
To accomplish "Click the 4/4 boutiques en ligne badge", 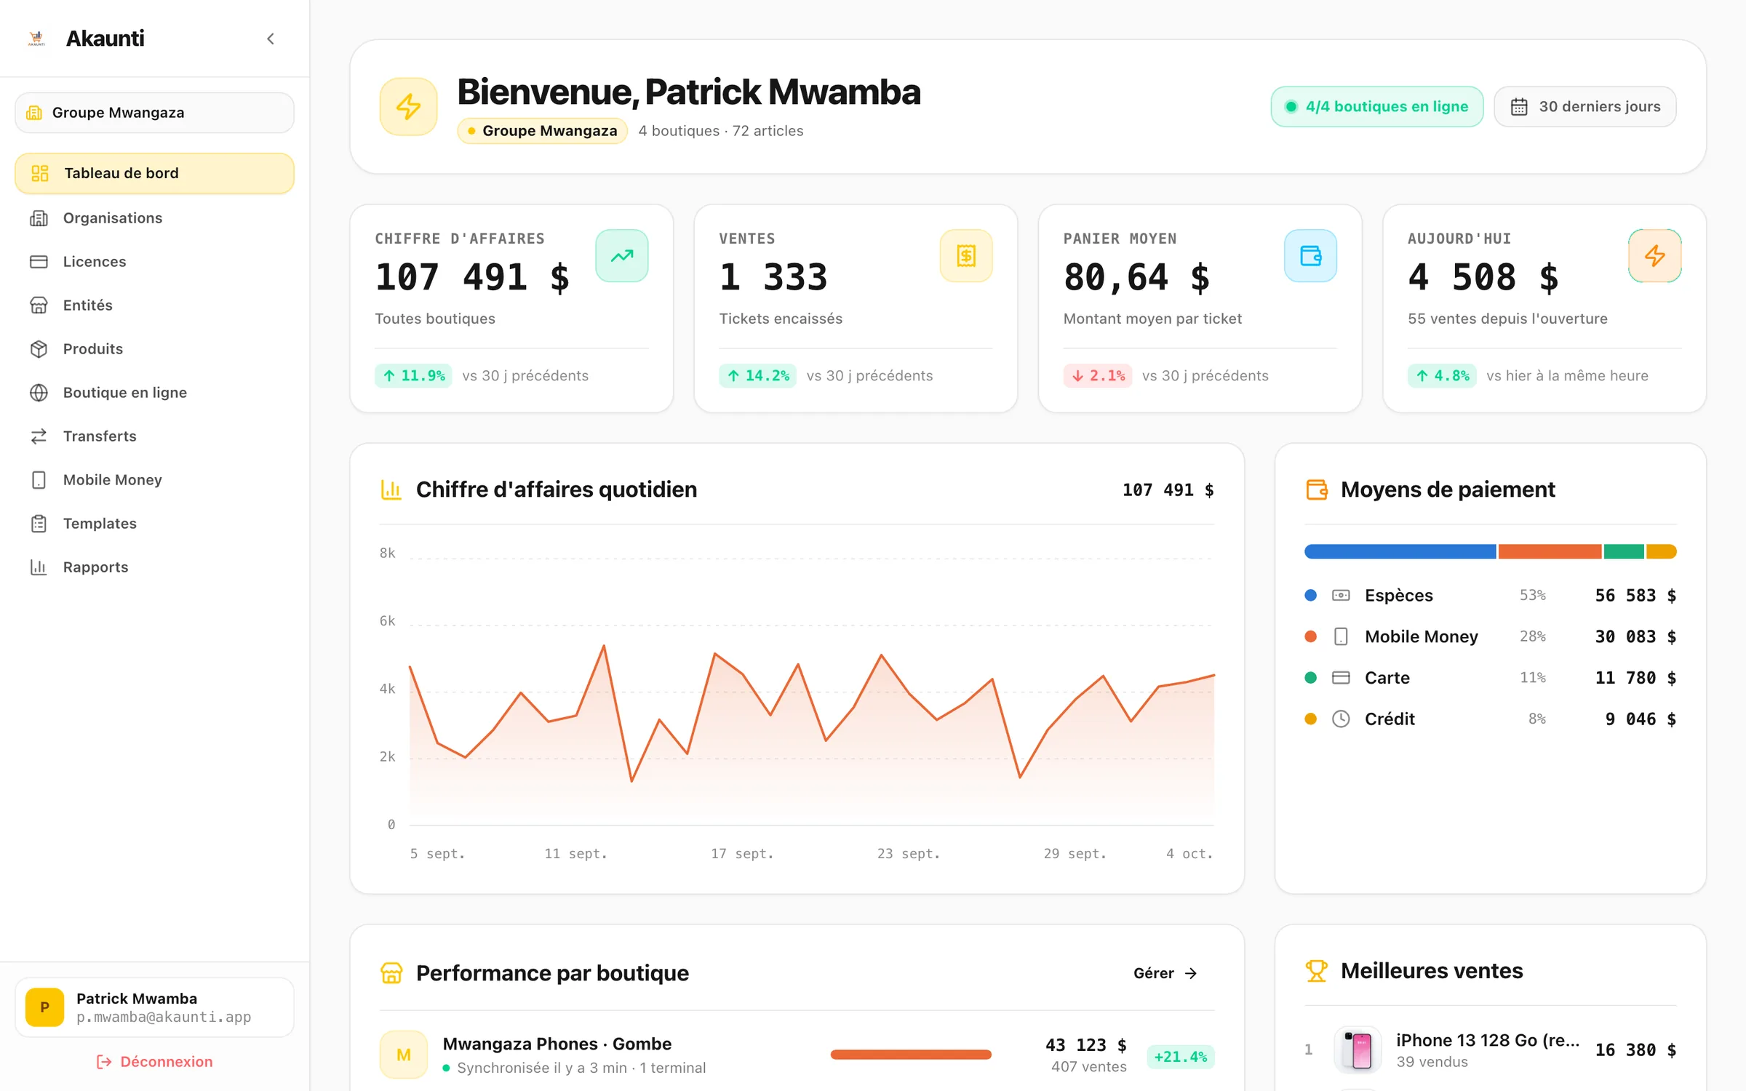I will click(1377, 107).
